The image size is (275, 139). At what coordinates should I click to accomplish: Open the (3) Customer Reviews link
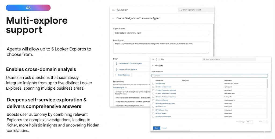coord(162,100)
